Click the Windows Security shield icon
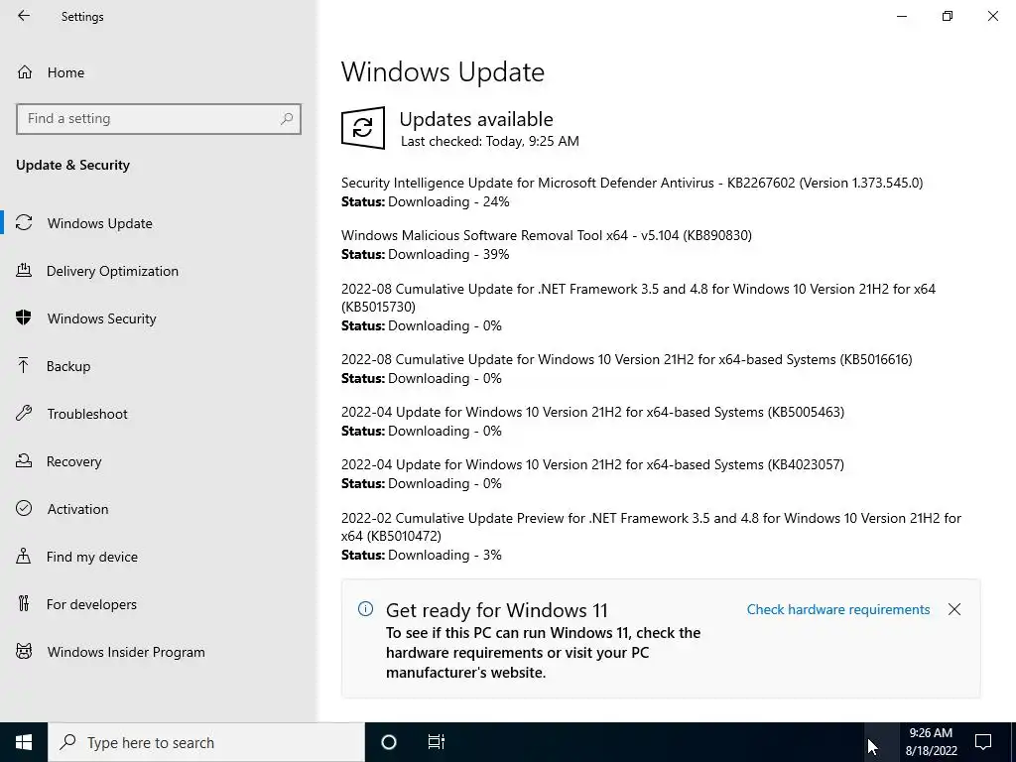Image resolution: width=1016 pixels, height=762 pixels. (x=24, y=318)
